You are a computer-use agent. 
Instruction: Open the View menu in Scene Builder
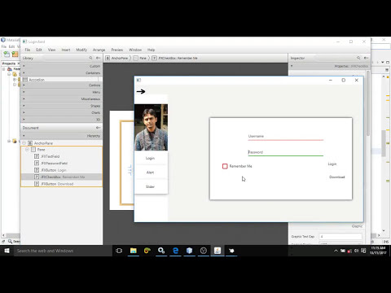coord(51,50)
